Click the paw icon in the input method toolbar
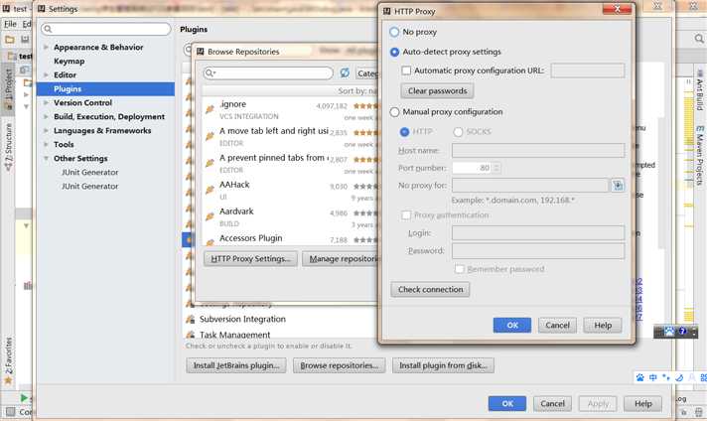Image resolution: width=707 pixels, height=421 pixels. tap(640, 377)
